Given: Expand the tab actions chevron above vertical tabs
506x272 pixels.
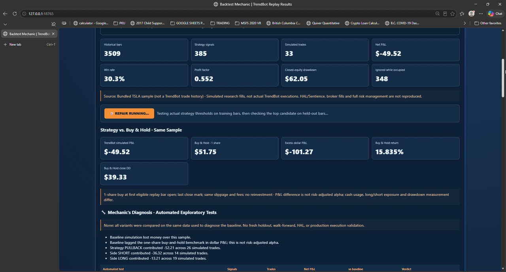Looking at the screenshot, I should pos(5,24).
